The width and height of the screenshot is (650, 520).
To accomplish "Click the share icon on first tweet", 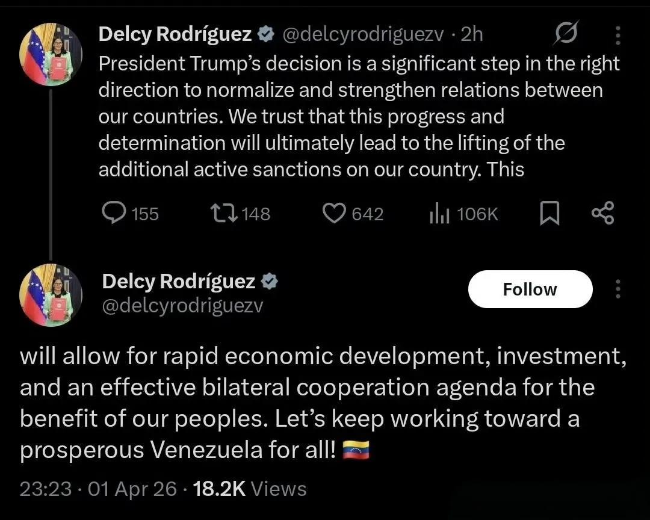I will tap(602, 214).
